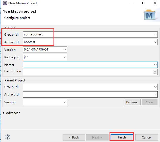Image resolution: width=160 pixels, height=142 pixels.
Task: Minimize the New Maven Project window
Action: 132,3
